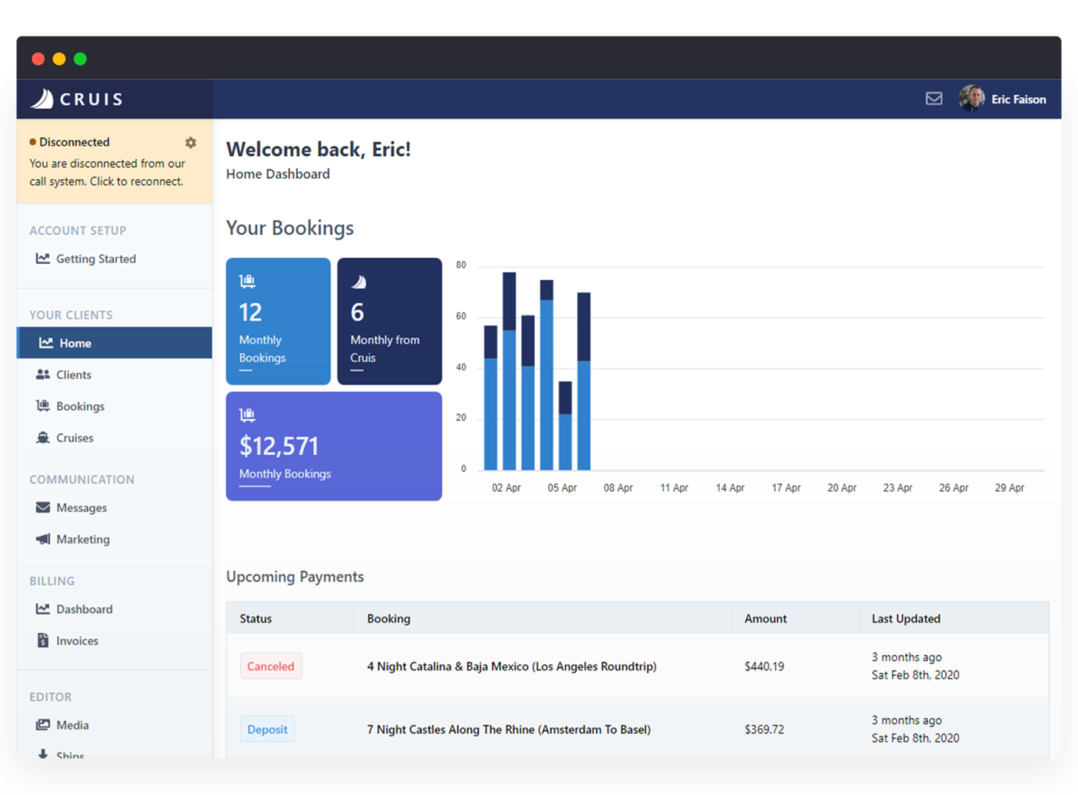
Task: Open 7 Night Castles Along The Rhine booking
Action: click(x=509, y=729)
